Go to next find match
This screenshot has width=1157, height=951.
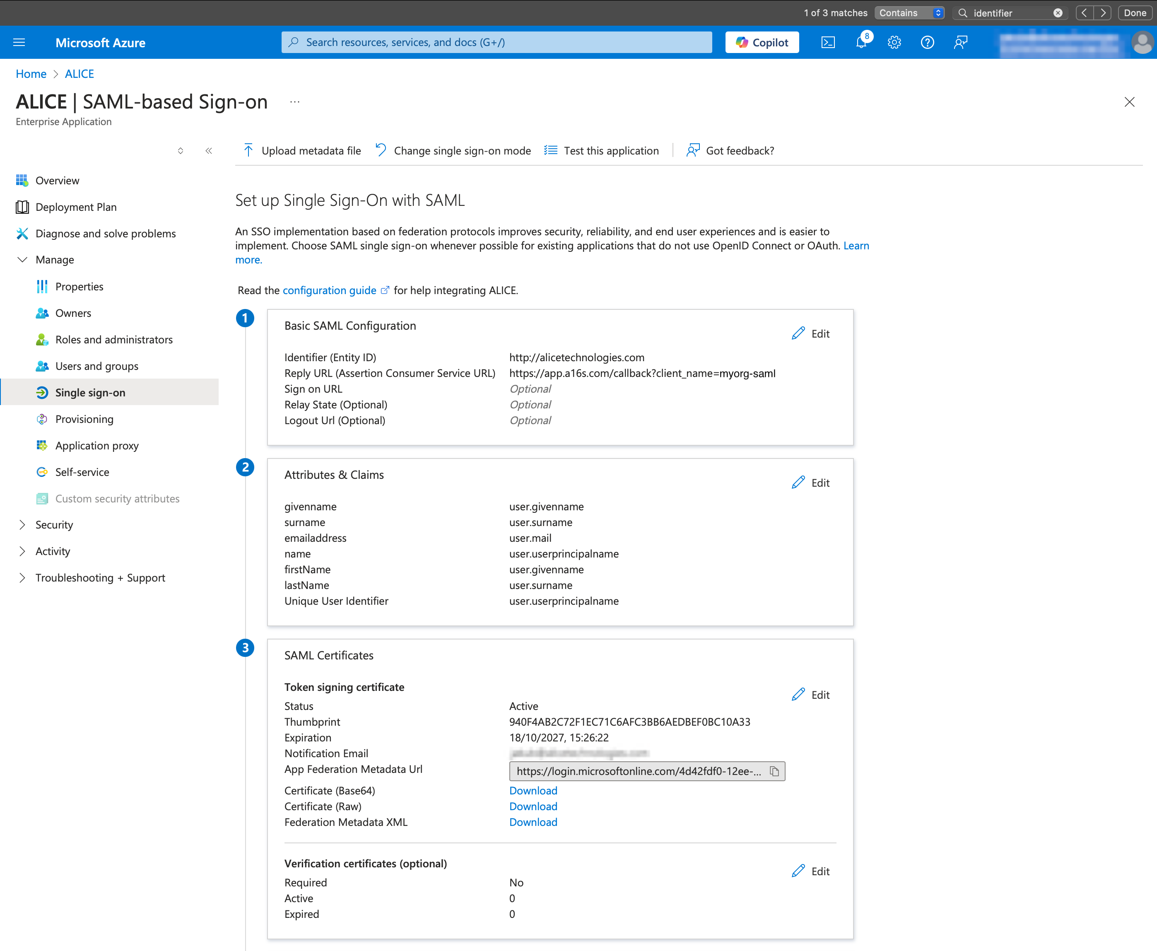tap(1102, 12)
